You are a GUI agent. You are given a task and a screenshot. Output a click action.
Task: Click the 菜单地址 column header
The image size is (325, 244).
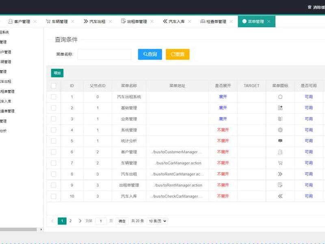178,86
